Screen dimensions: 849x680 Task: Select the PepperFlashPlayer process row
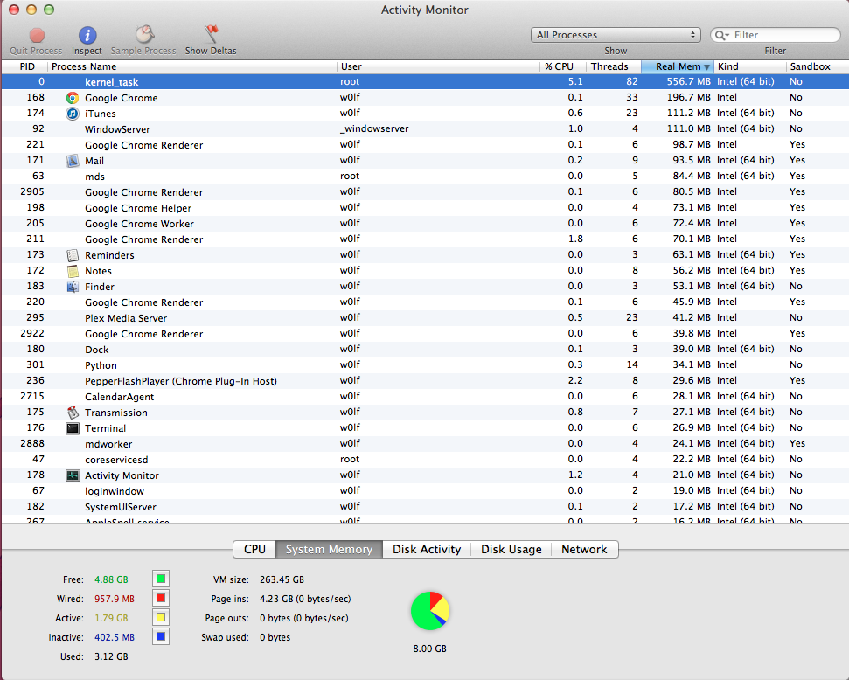(425, 380)
